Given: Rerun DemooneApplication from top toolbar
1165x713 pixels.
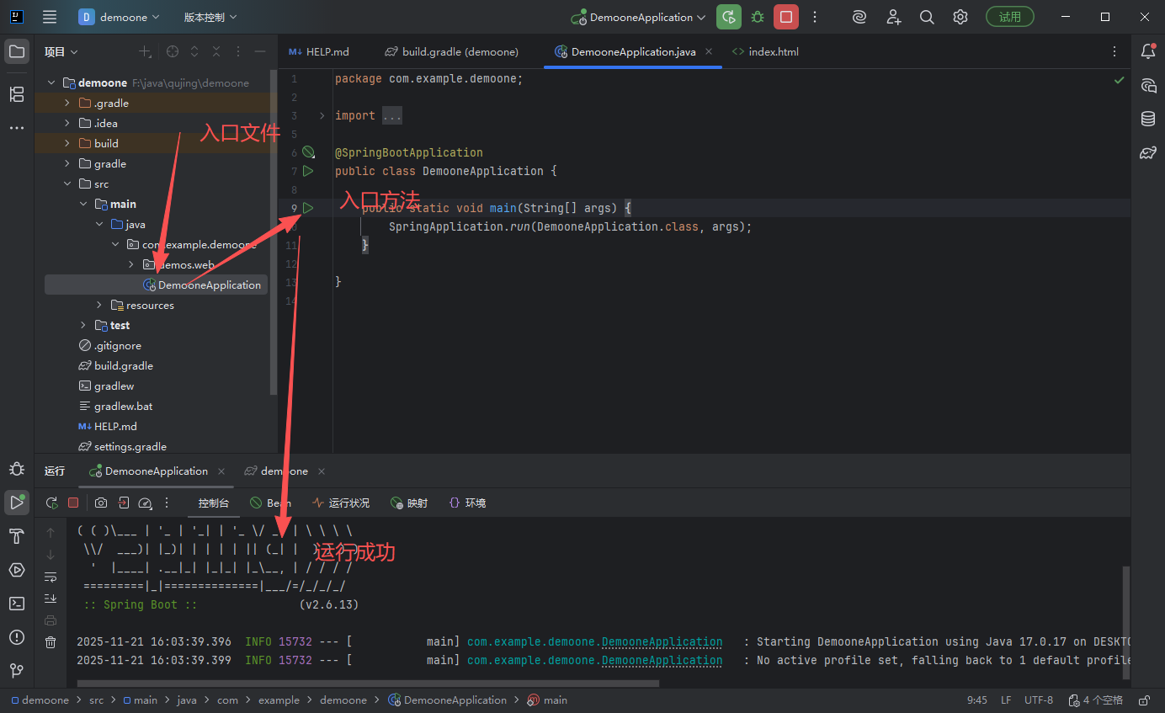Looking at the screenshot, I should pos(729,17).
